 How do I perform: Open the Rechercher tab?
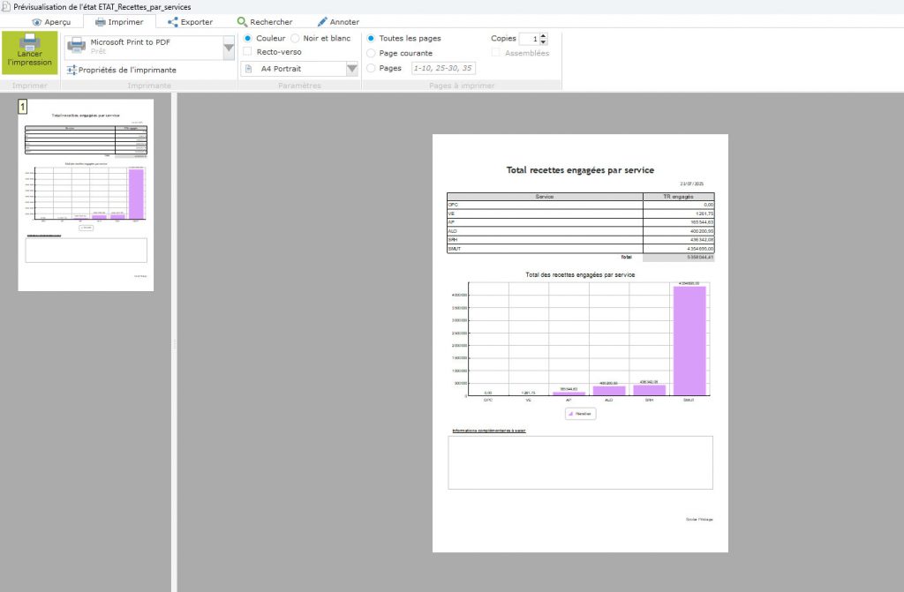pyautogui.click(x=264, y=22)
